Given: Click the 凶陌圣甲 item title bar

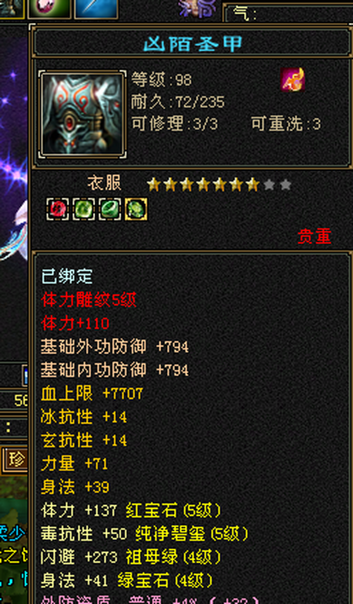Looking at the screenshot, I should 191,43.
